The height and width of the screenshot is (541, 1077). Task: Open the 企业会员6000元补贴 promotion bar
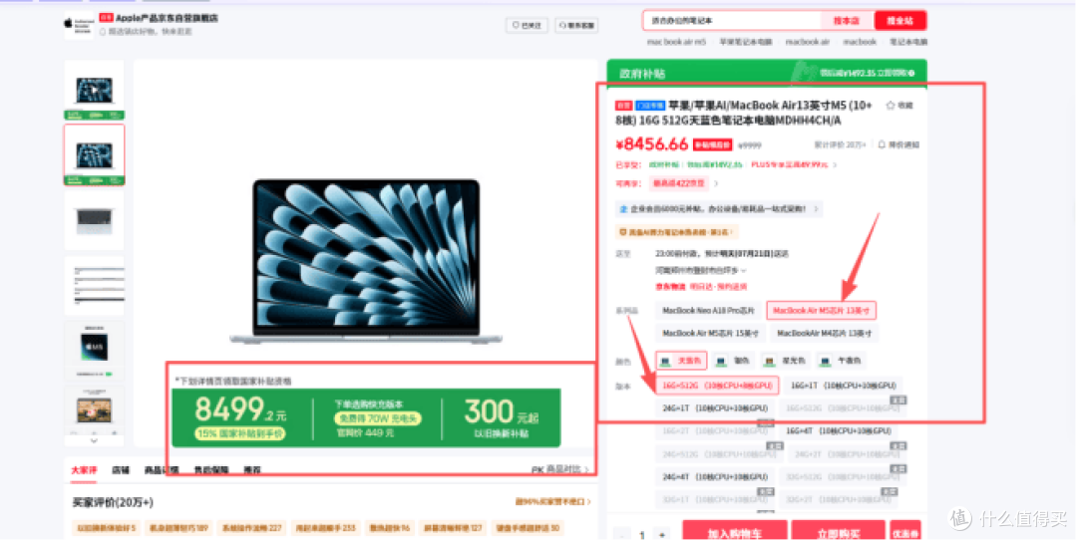point(718,208)
